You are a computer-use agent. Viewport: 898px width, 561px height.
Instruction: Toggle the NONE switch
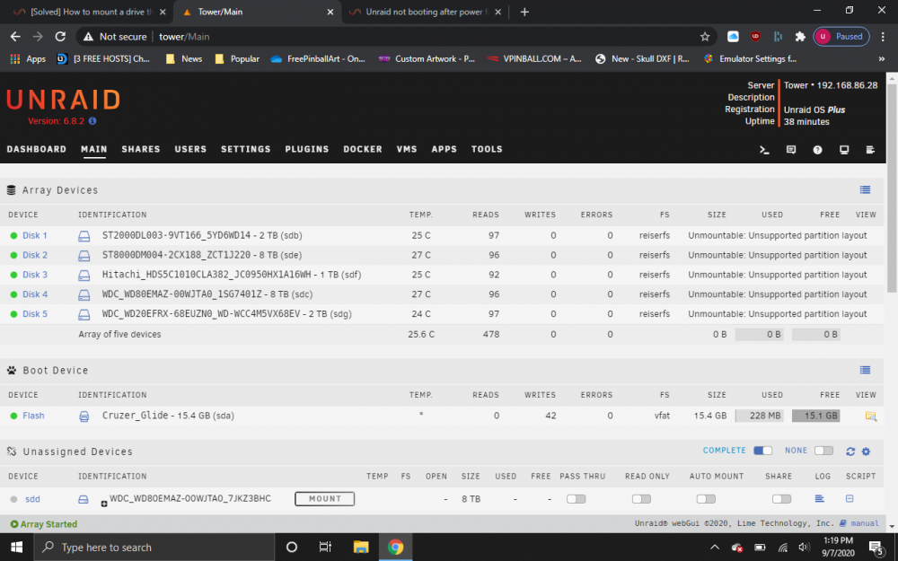[x=823, y=451]
